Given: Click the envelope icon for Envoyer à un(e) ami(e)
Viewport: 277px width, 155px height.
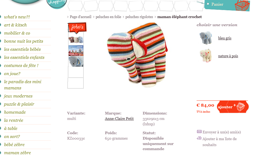Looking at the screenshot, I should [x=199, y=132].
